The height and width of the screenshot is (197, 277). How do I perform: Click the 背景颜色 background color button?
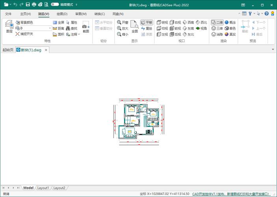(24, 22)
